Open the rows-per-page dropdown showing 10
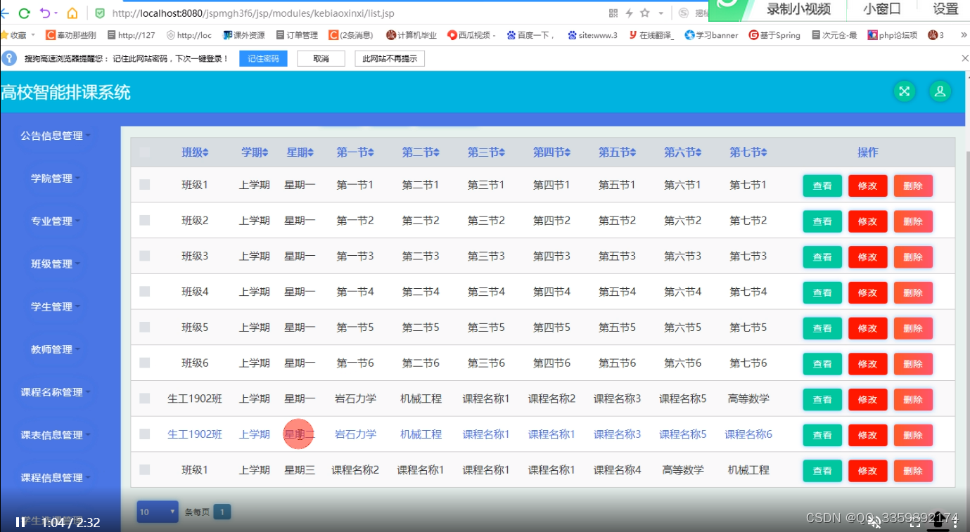 (x=158, y=512)
